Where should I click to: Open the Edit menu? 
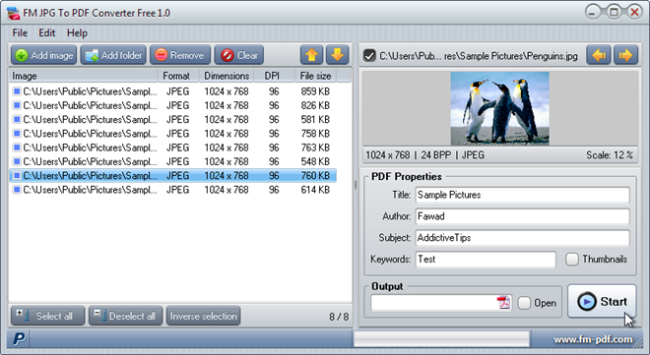tap(47, 32)
